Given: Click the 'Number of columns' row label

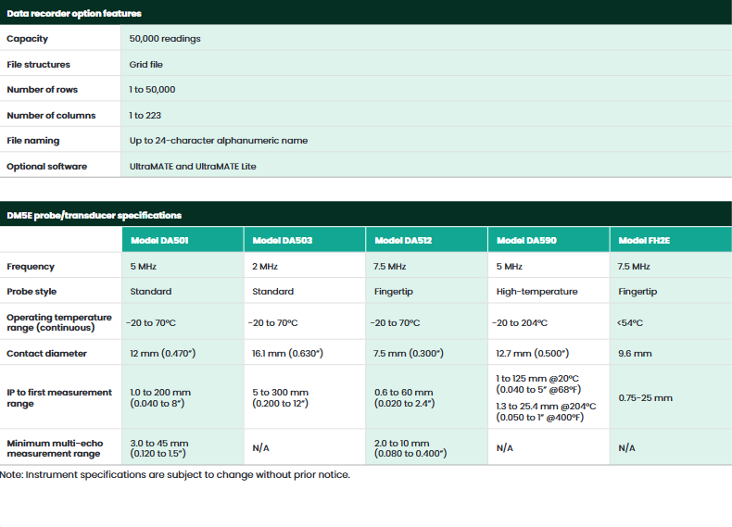Looking at the screenshot, I should point(51,116).
